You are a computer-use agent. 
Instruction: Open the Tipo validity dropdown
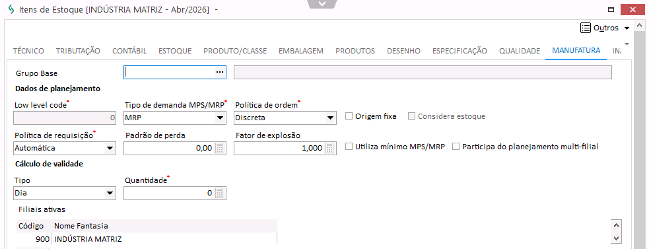(110, 193)
